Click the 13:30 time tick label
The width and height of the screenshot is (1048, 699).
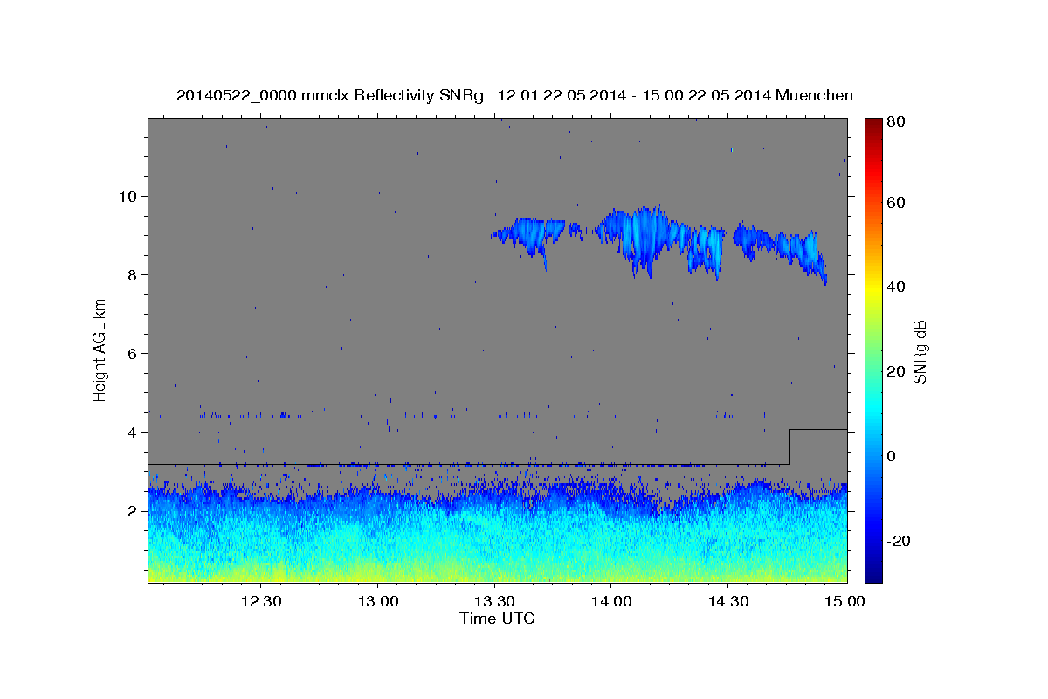494,601
